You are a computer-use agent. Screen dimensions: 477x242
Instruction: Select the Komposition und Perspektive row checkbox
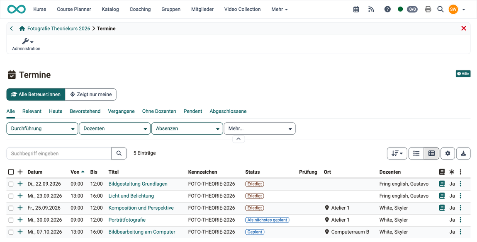tap(11, 208)
